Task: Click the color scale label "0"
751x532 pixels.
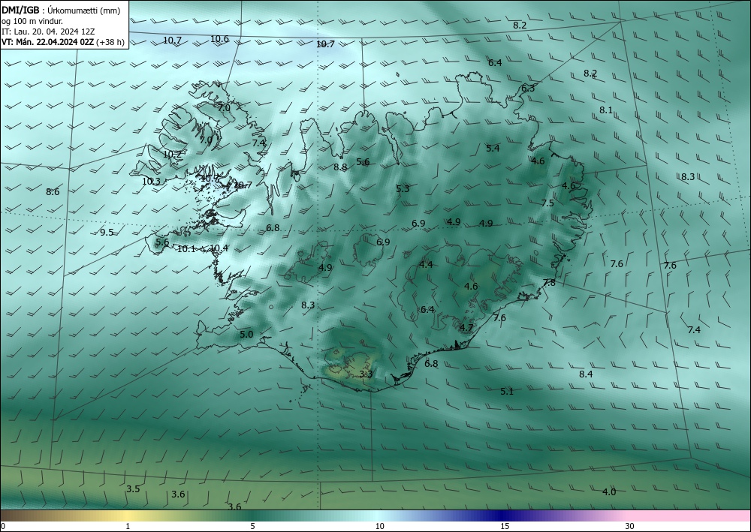Action: pos(3,527)
